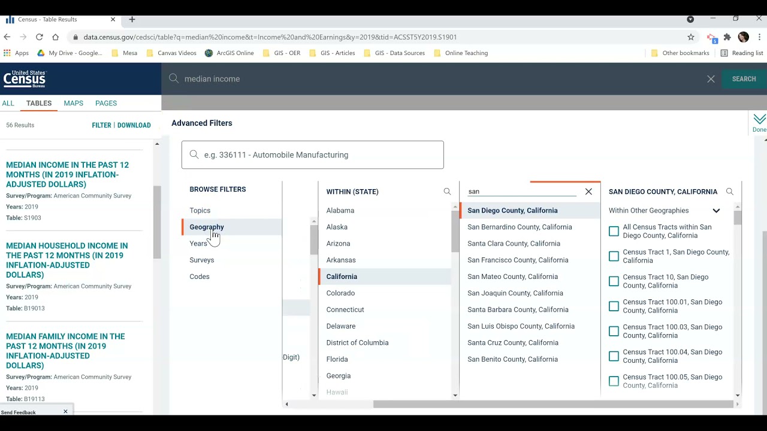The width and height of the screenshot is (767, 431).
Task: Switch to the PAGES results tab
Action: click(x=106, y=103)
